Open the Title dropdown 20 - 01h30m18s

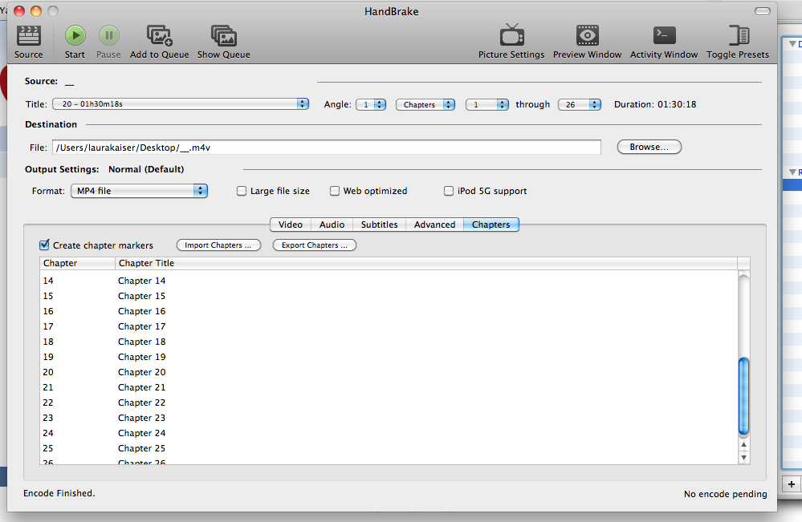point(181,103)
